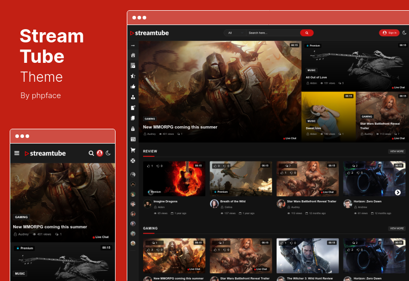Open the shopping cart sidebar icon
Viewport: 409px width, 281px height.
click(x=133, y=150)
